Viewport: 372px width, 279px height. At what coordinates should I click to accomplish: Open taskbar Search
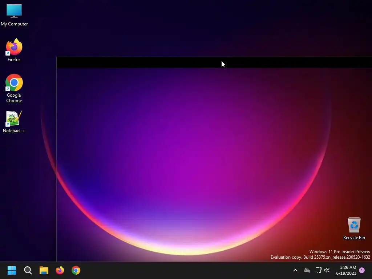28,270
